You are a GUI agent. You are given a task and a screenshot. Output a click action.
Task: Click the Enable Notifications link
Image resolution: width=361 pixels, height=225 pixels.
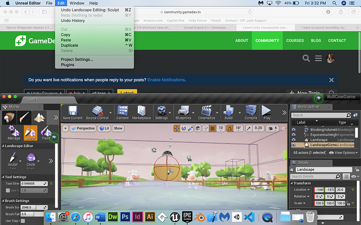(x=166, y=80)
